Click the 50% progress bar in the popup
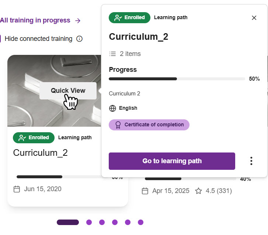 [177, 79]
